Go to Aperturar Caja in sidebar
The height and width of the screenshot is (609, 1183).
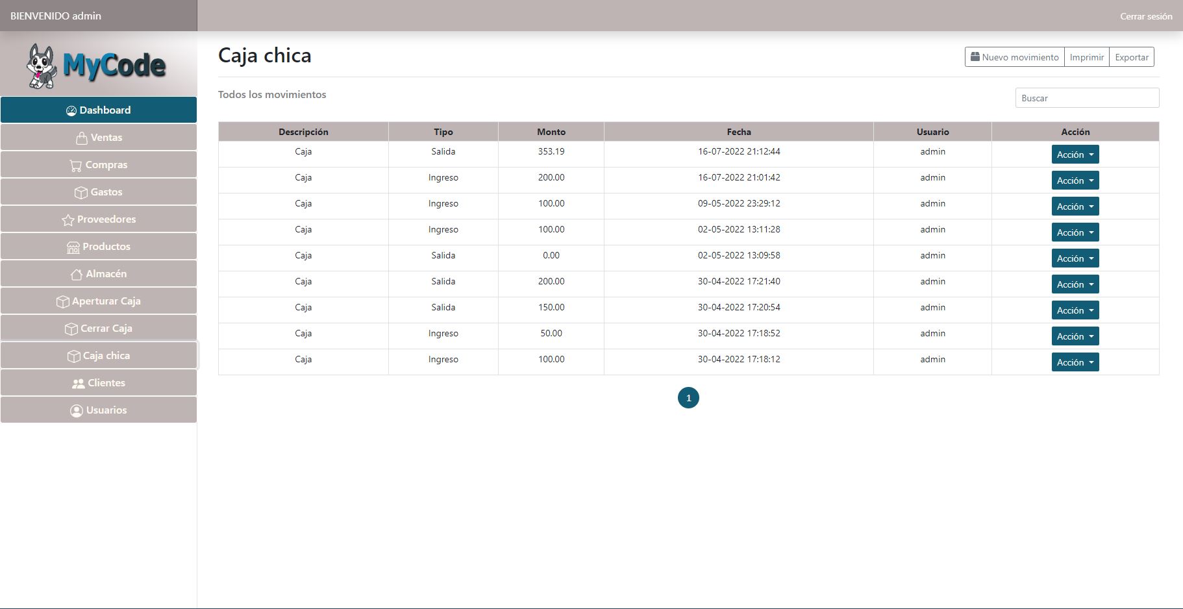(x=99, y=301)
